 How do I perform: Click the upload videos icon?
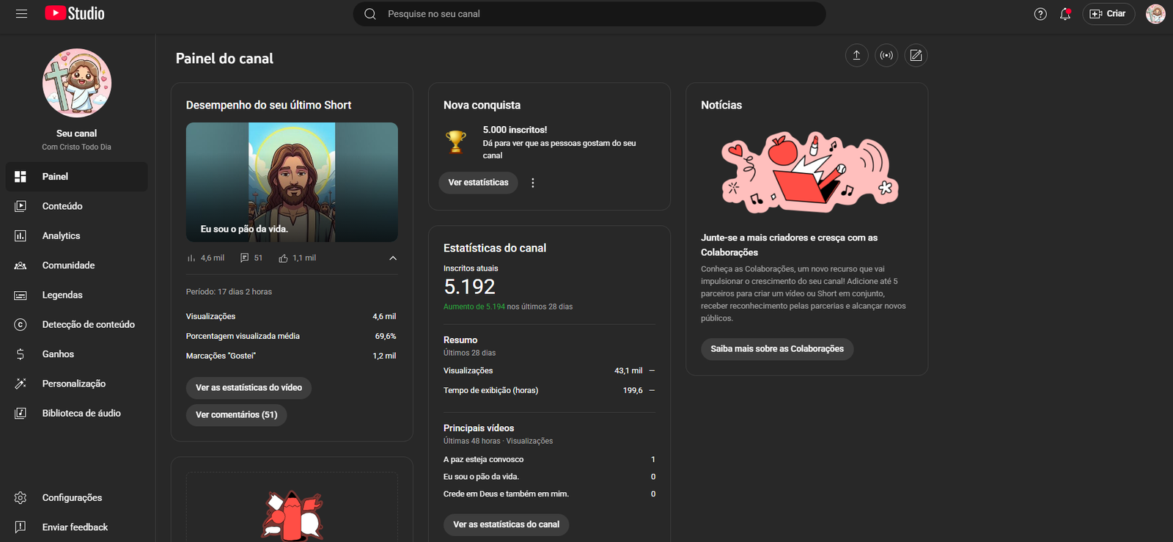click(856, 56)
